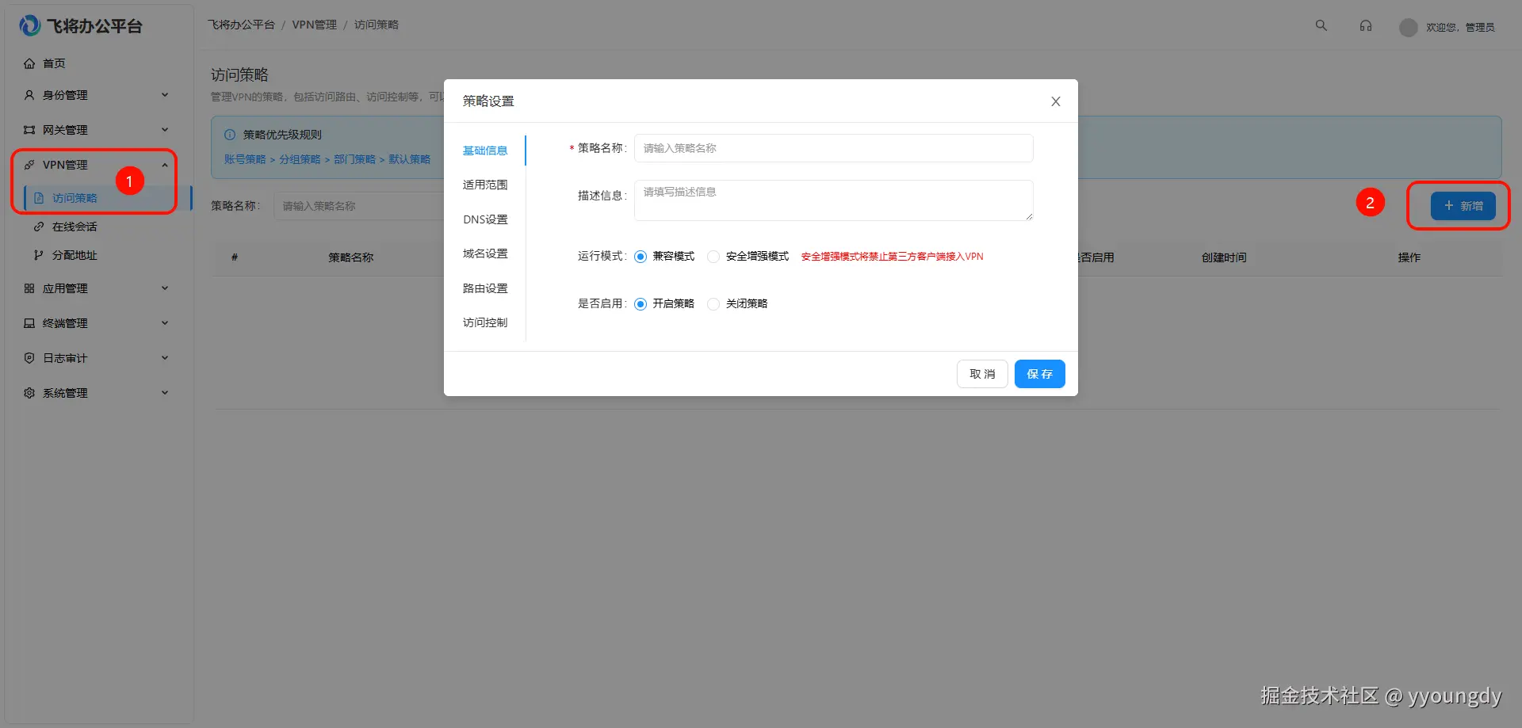Switch to the 基础信息 tab
This screenshot has height=728, width=1522.
[x=485, y=151]
